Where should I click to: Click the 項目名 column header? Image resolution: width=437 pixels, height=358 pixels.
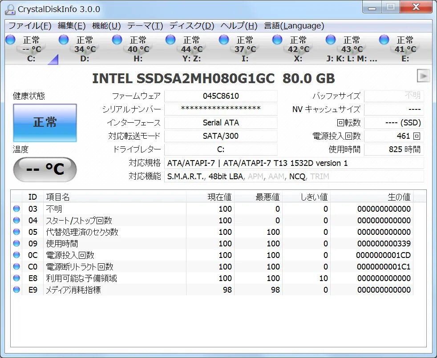pos(114,197)
